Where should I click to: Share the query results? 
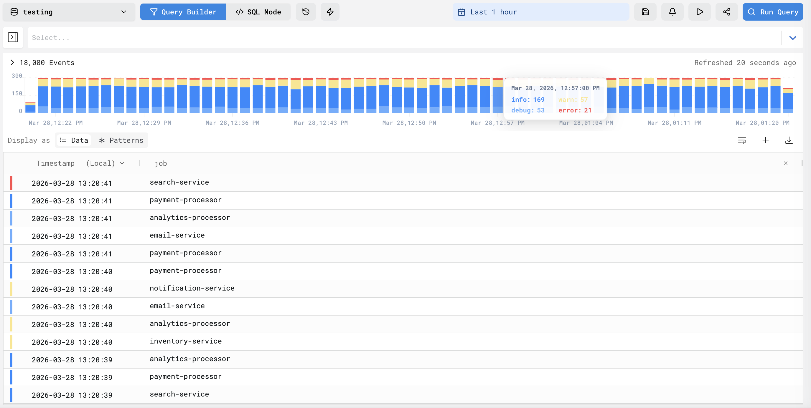coord(727,12)
